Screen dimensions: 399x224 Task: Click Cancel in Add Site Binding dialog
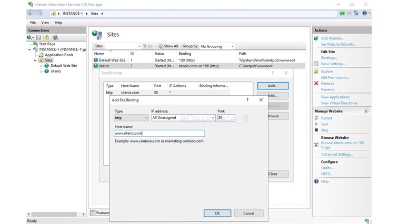click(248, 213)
